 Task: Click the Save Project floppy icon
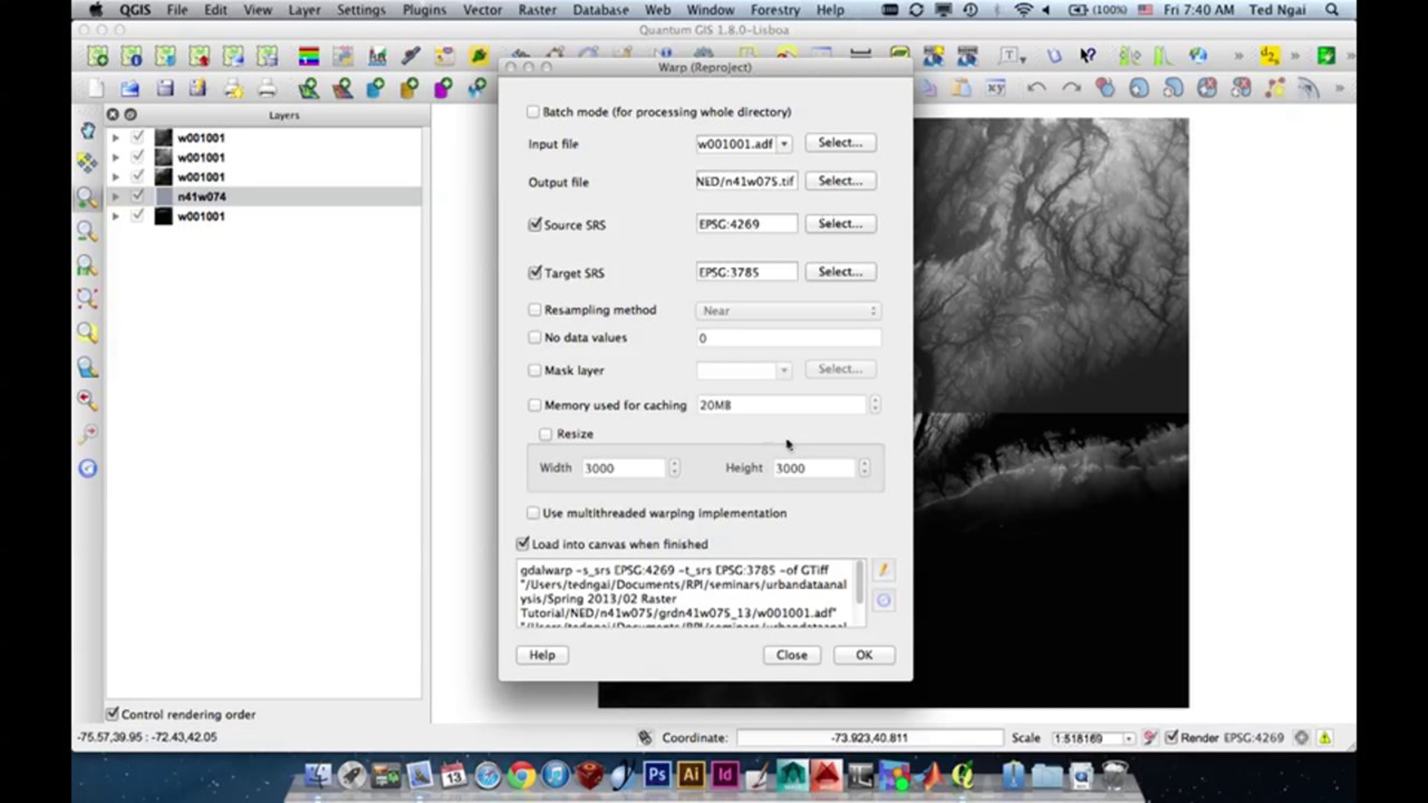[165, 89]
